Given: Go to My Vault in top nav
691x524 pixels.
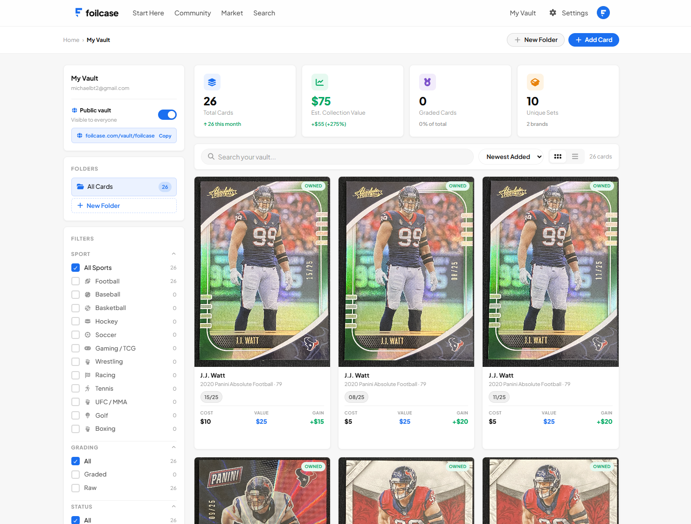Looking at the screenshot, I should coord(523,13).
